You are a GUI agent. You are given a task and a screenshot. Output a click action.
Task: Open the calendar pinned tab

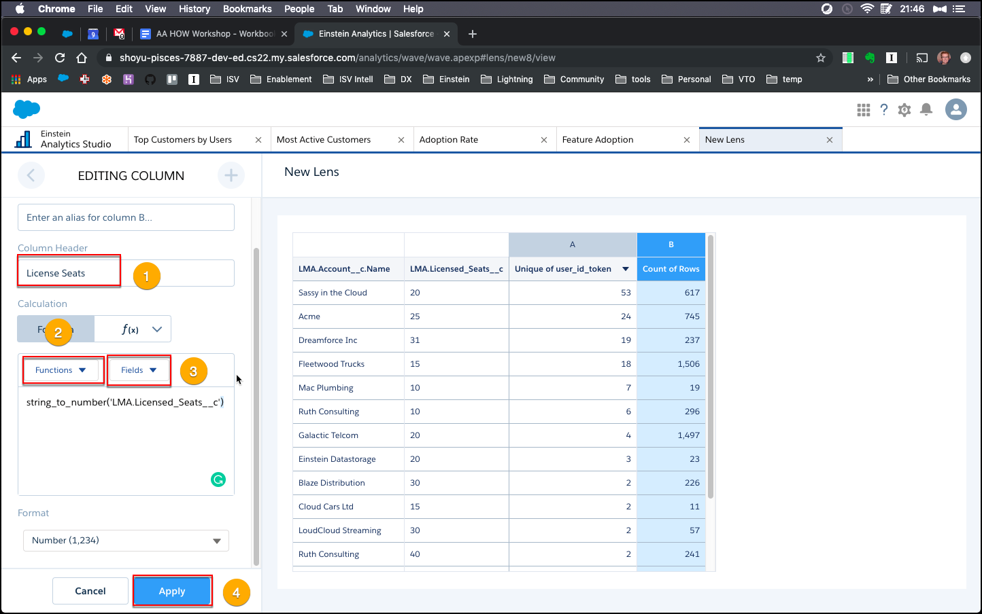pyautogui.click(x=93, y=34)
